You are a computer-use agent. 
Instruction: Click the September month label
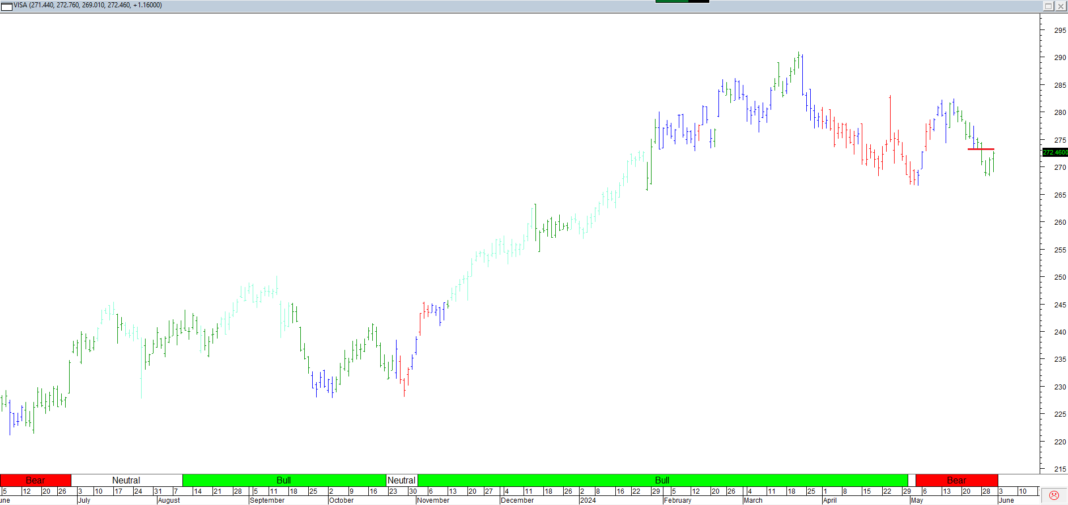[x=267, y=500]
